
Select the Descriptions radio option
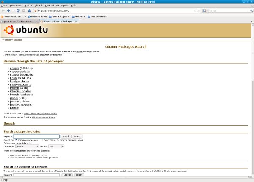(x=42, y=140)
